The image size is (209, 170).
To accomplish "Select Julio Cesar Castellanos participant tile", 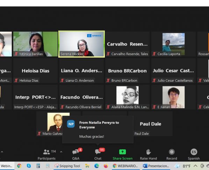I will point(173,71).
